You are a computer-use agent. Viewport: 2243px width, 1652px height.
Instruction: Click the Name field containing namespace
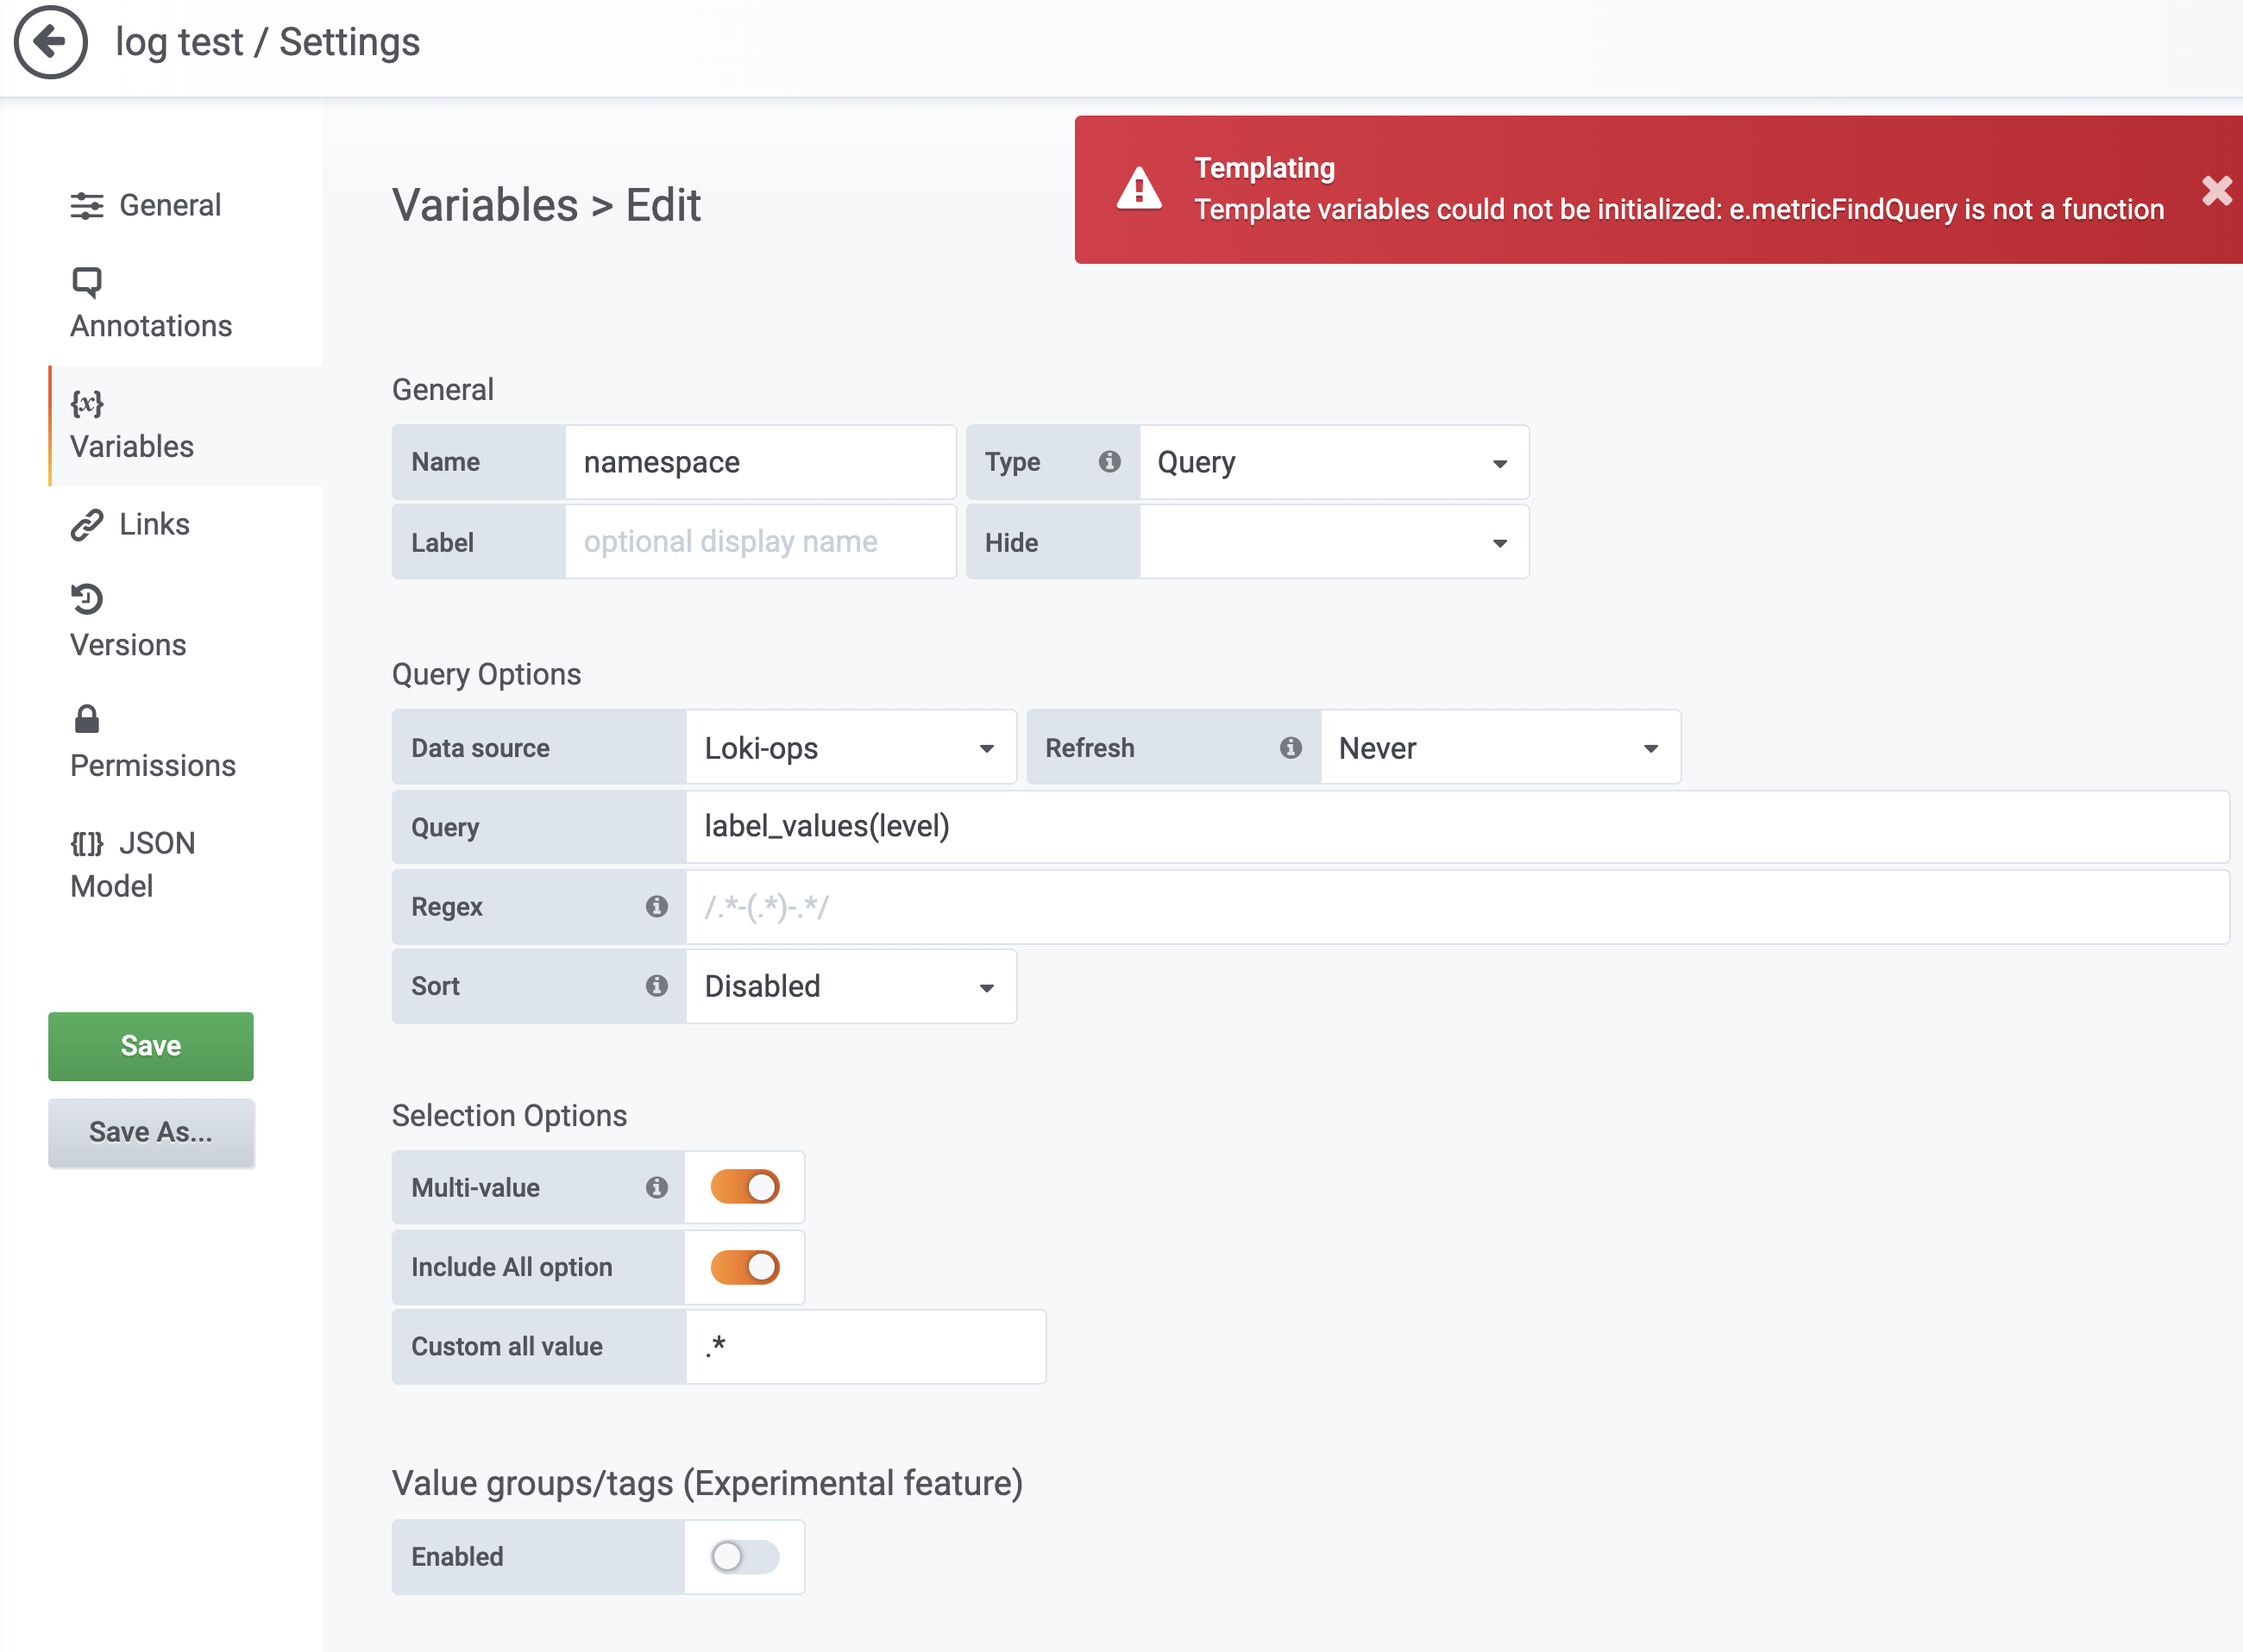(x=760, y=462)
